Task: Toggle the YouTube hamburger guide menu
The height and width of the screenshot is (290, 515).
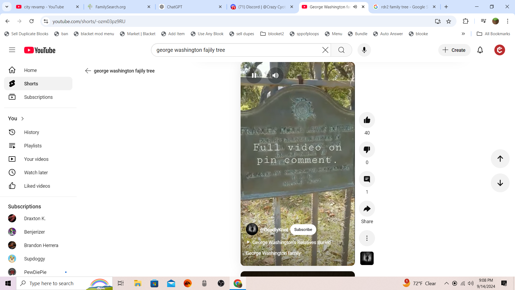Action: click(x=12, y=50)
